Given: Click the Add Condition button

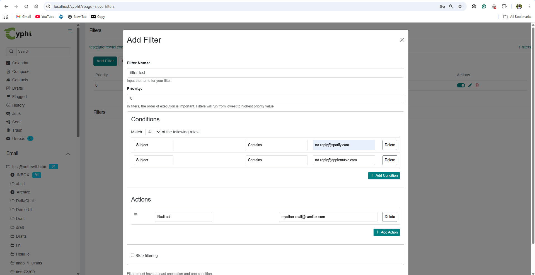Looking at the screenshot, I should tap(384, 175).
